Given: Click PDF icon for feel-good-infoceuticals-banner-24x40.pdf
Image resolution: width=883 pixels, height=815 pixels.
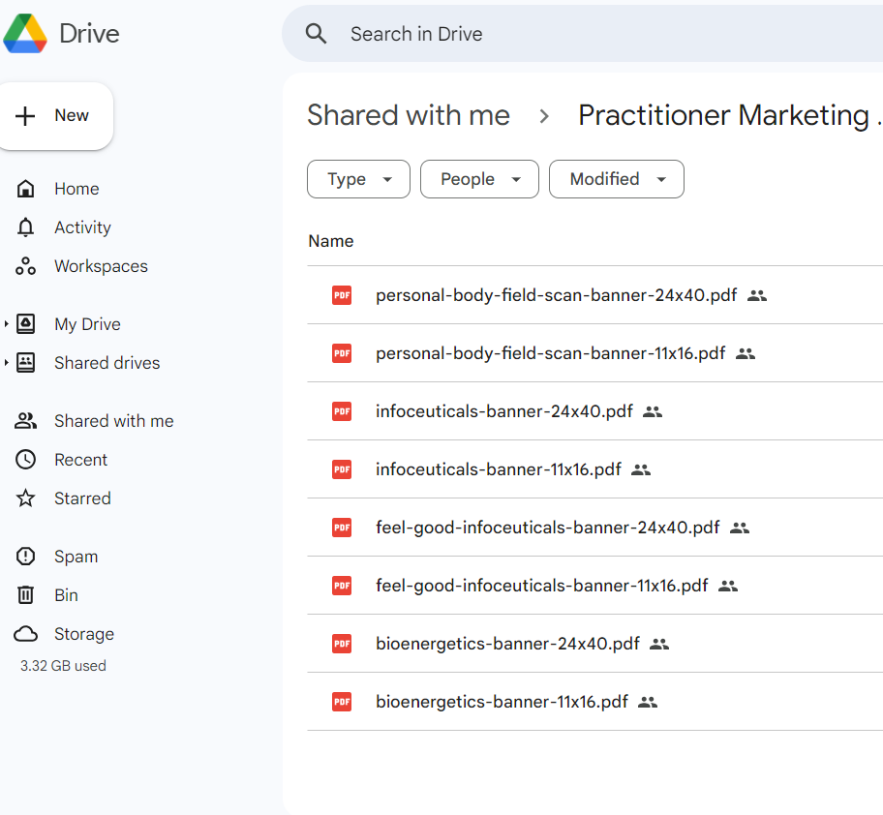Looking at the screenshot, I should coord(342,528).
